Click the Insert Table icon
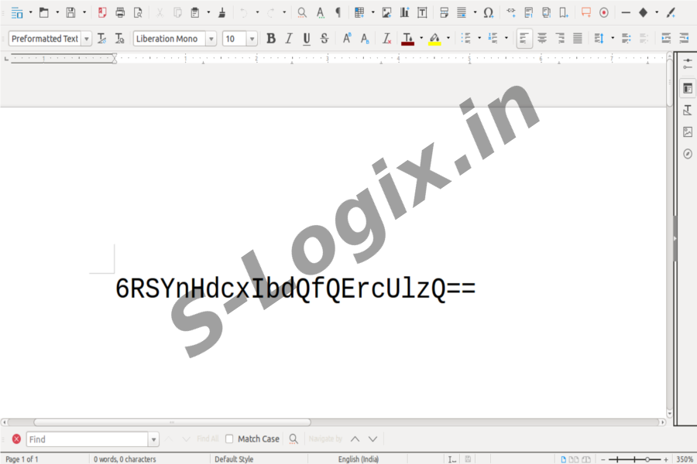The height and width of the screenshot is (464, 697). tap(359, 12)
